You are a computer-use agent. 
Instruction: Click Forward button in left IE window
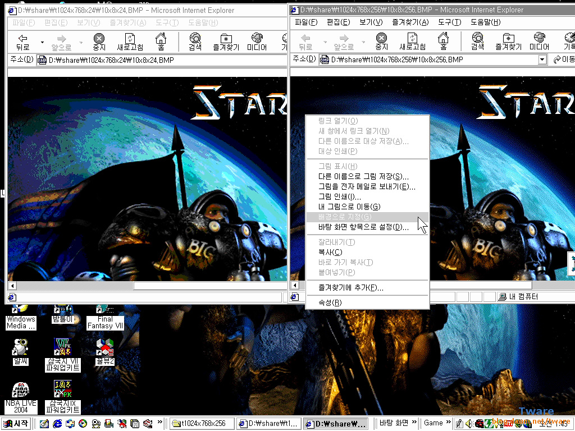coord(61,42)
